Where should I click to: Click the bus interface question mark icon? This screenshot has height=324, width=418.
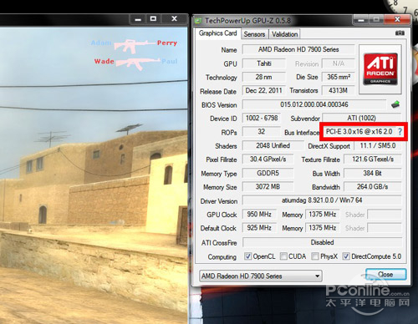[400, 131]
